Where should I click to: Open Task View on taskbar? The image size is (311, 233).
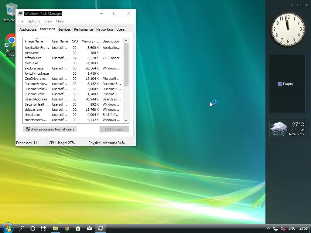click(x=44, y=228)
